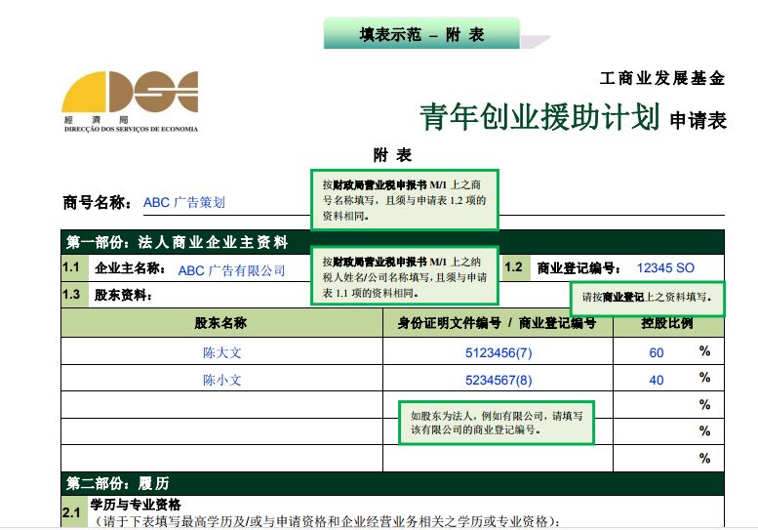Click the DSE economic bureau logo

pyautogui.click(x=130, y=98)
